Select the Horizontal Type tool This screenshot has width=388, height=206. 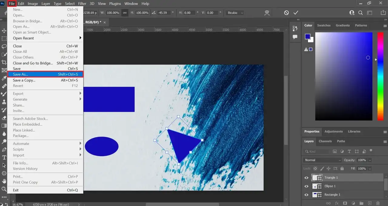pyautogui.click(x=4, y=158)
